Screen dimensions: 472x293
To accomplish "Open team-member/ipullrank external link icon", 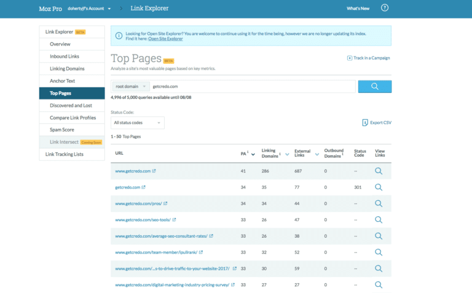I will (x=201, y=252).
